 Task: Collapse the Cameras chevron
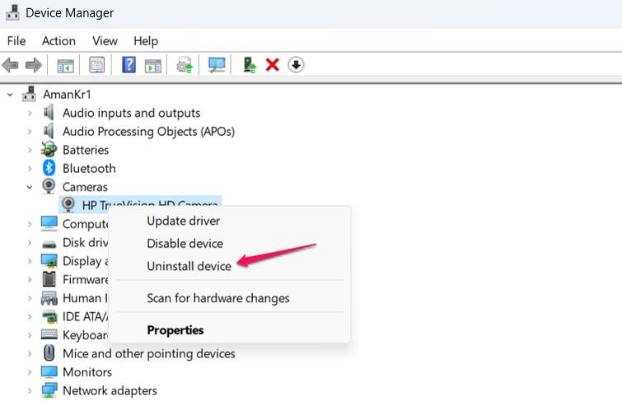click(x=30, y=187)
